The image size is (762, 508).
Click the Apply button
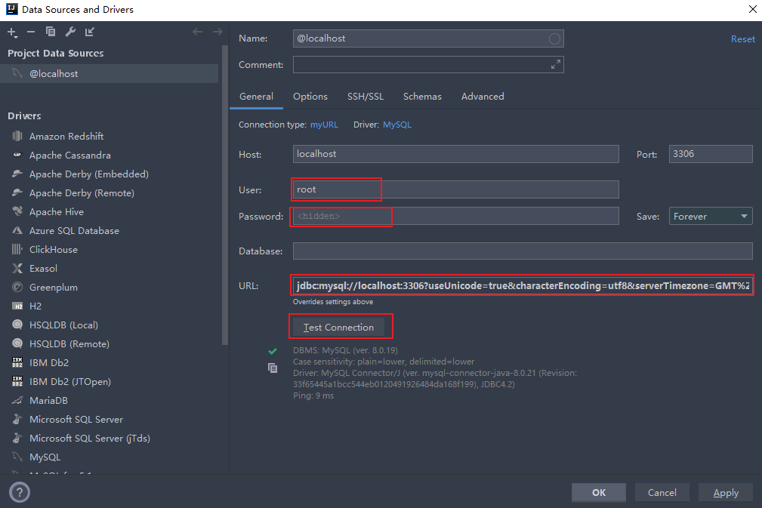(726, 492)
